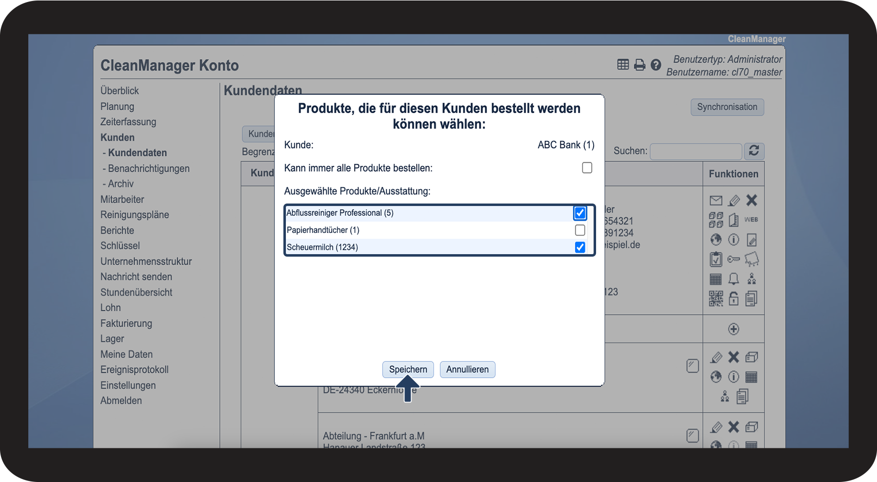Click the Speichern button
The height and width of the screenshot is (482, 877).
408,369
